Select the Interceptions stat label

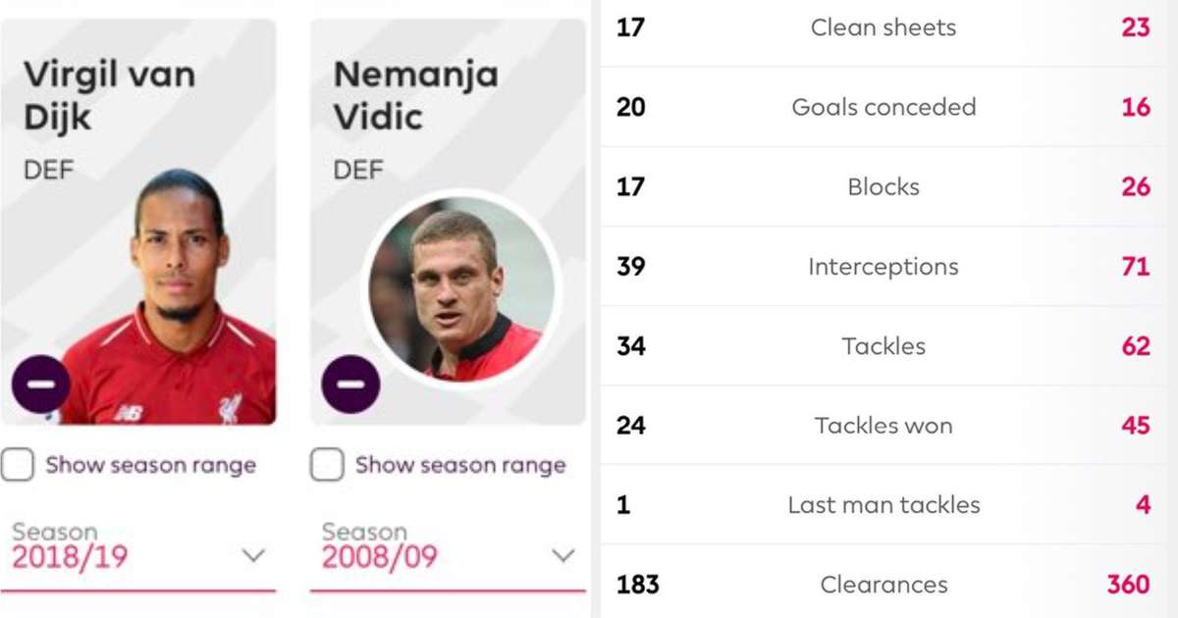pyautogui.click(x=883, y=267)
